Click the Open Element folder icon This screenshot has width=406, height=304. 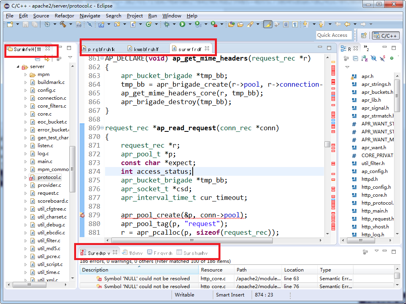[232, 24]
